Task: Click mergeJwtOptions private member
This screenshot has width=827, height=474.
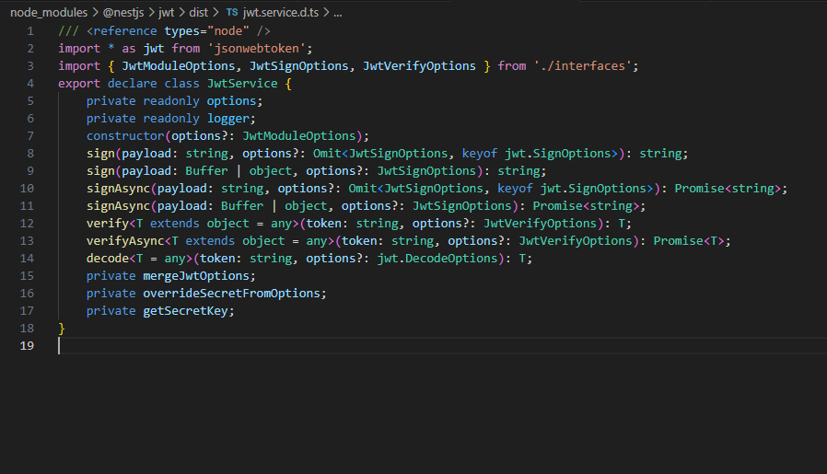Action: coord(195,276)
